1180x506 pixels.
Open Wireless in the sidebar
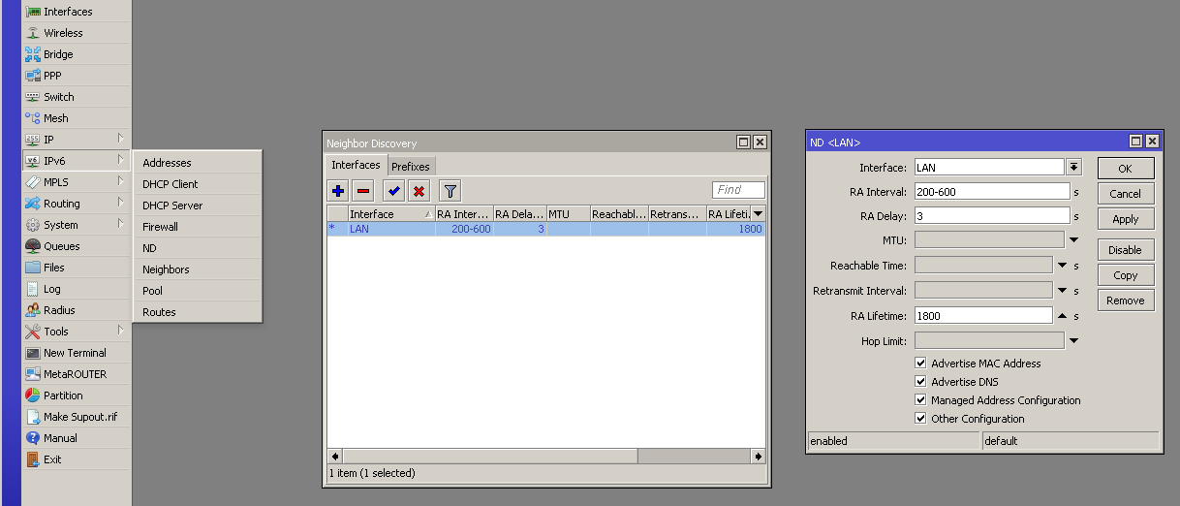coord(76,33)
